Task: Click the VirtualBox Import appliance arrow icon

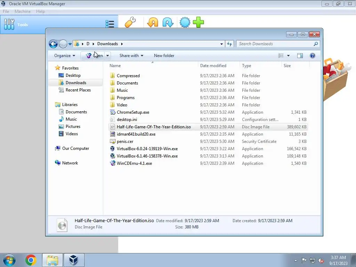Action: click(153, 23)
